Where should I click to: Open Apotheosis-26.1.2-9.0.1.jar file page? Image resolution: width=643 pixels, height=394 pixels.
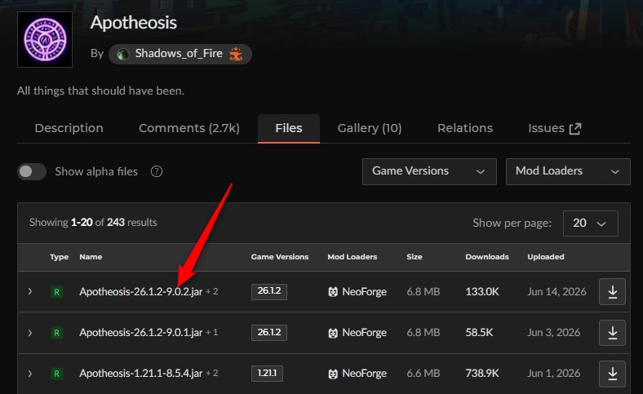point(140,333)
